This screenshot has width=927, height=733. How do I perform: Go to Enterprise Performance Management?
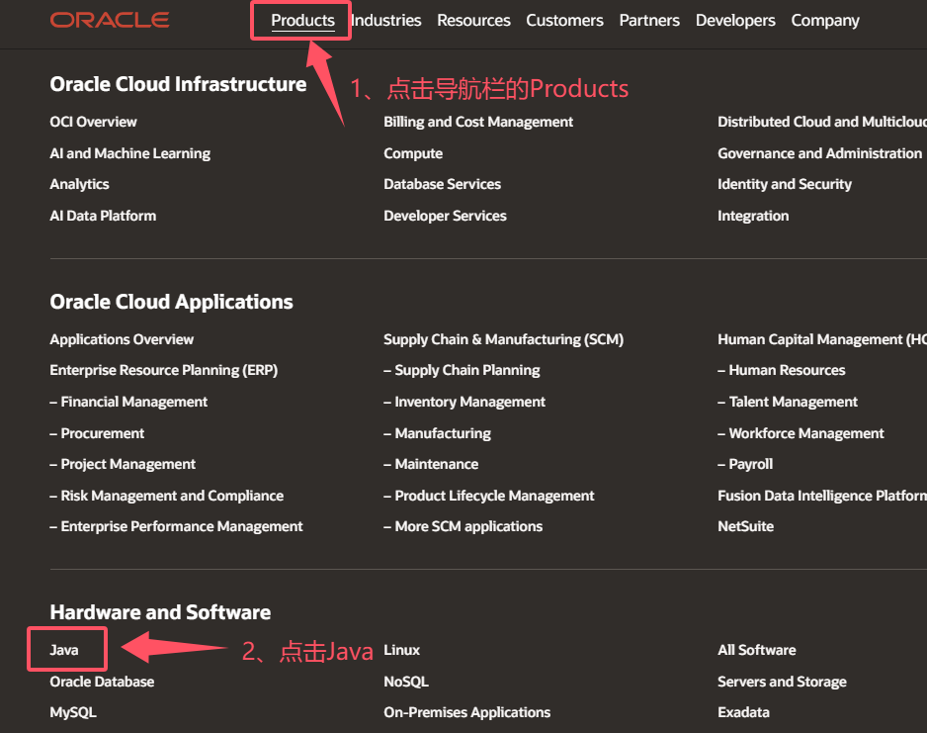click(176, 526)
